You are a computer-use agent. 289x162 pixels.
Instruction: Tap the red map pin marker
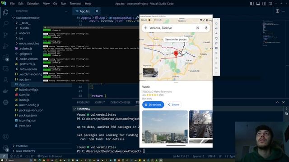(176, 54)
